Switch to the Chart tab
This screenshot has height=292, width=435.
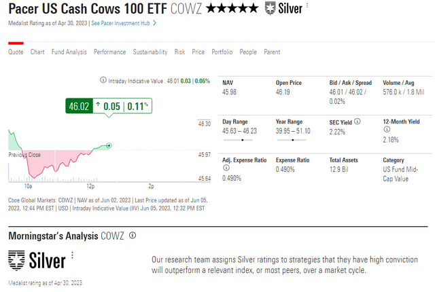coord(37,52)
